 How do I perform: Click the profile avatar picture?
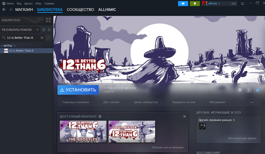(204, 3)
